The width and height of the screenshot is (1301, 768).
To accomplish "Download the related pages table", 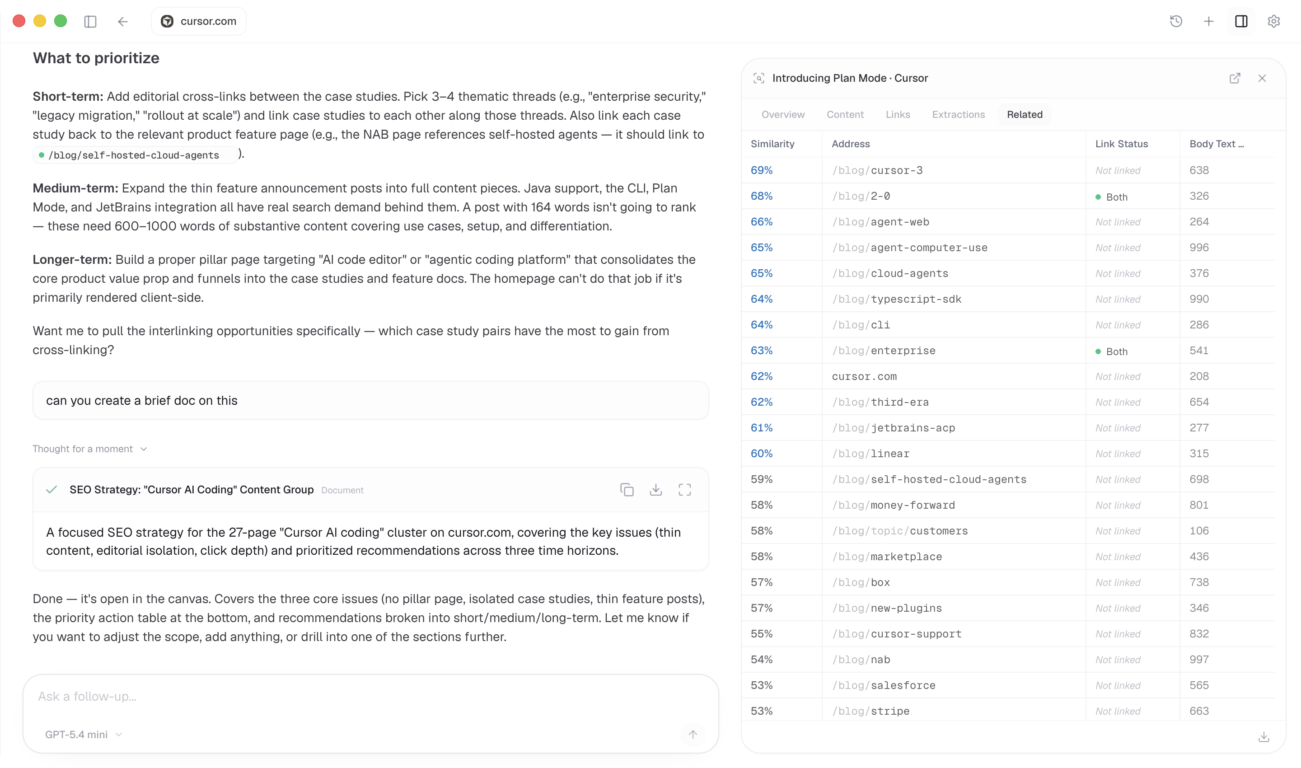I will [x=1264, y=736].
